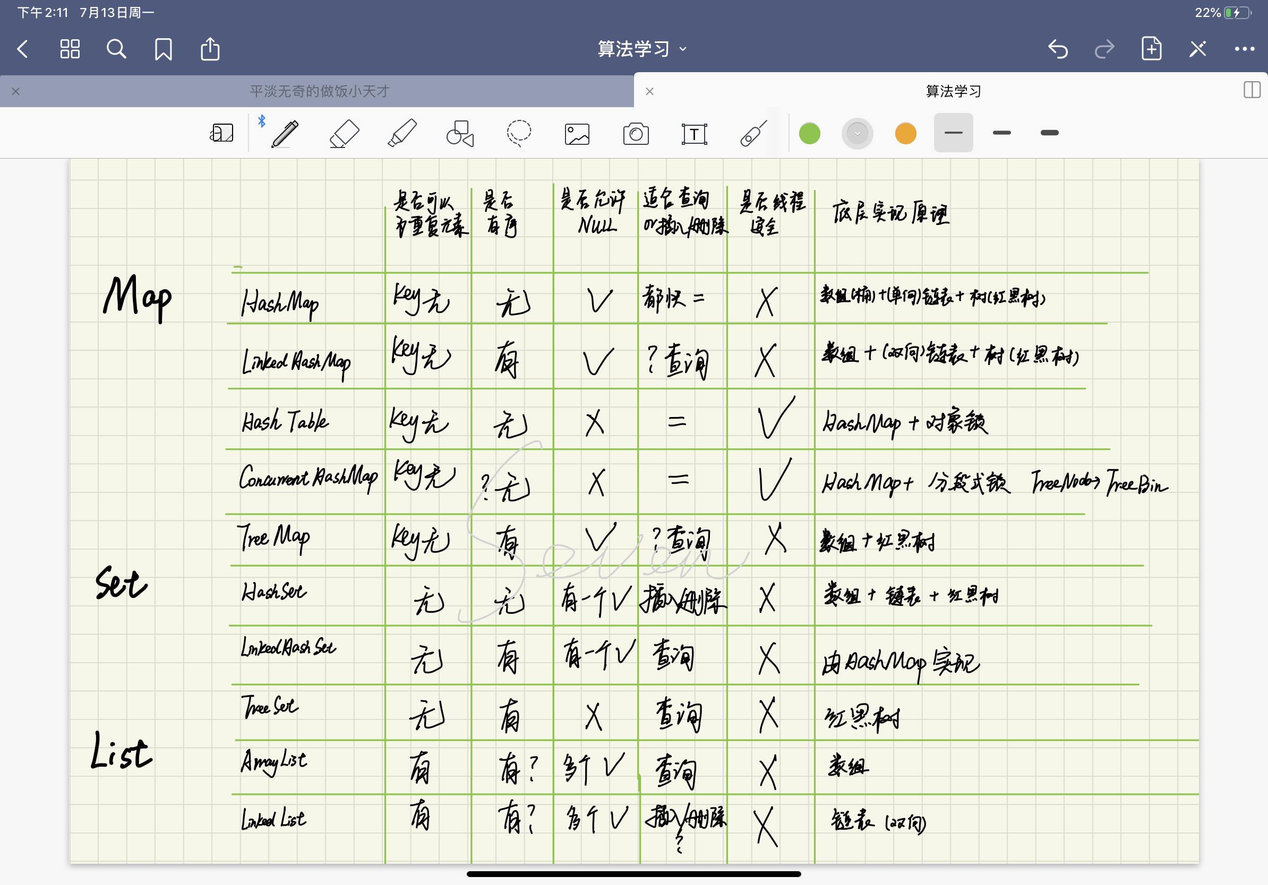
Task: Select the Shapes tool
Action: point(460,133)
